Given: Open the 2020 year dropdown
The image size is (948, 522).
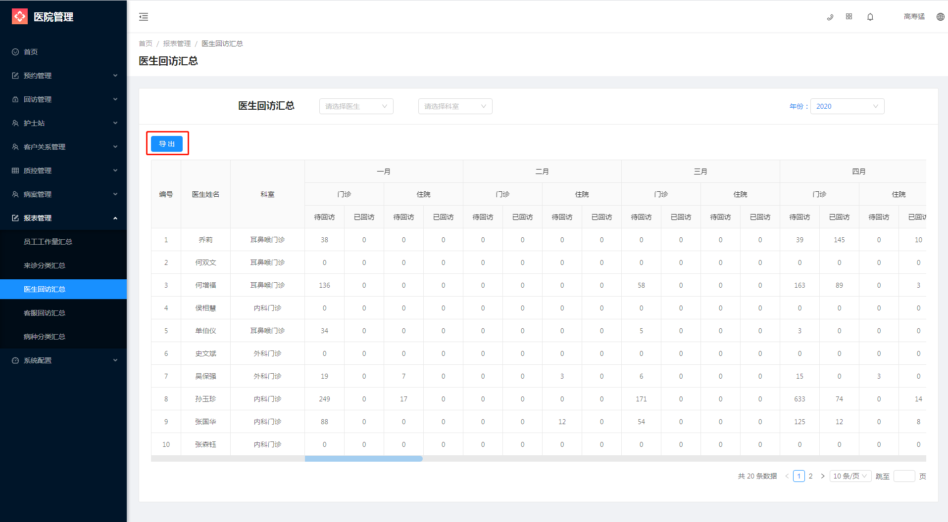Looking at the screenshot, I should [x=848, y=106].
